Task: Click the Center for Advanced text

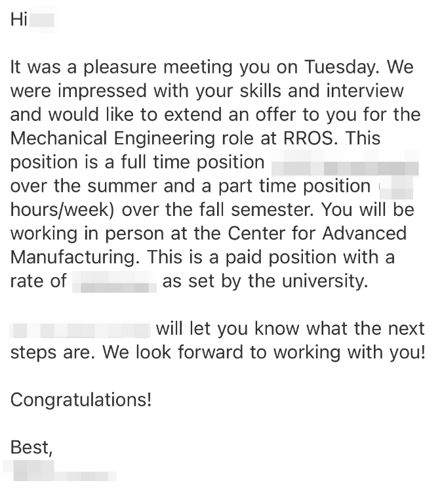Action: 317,233
